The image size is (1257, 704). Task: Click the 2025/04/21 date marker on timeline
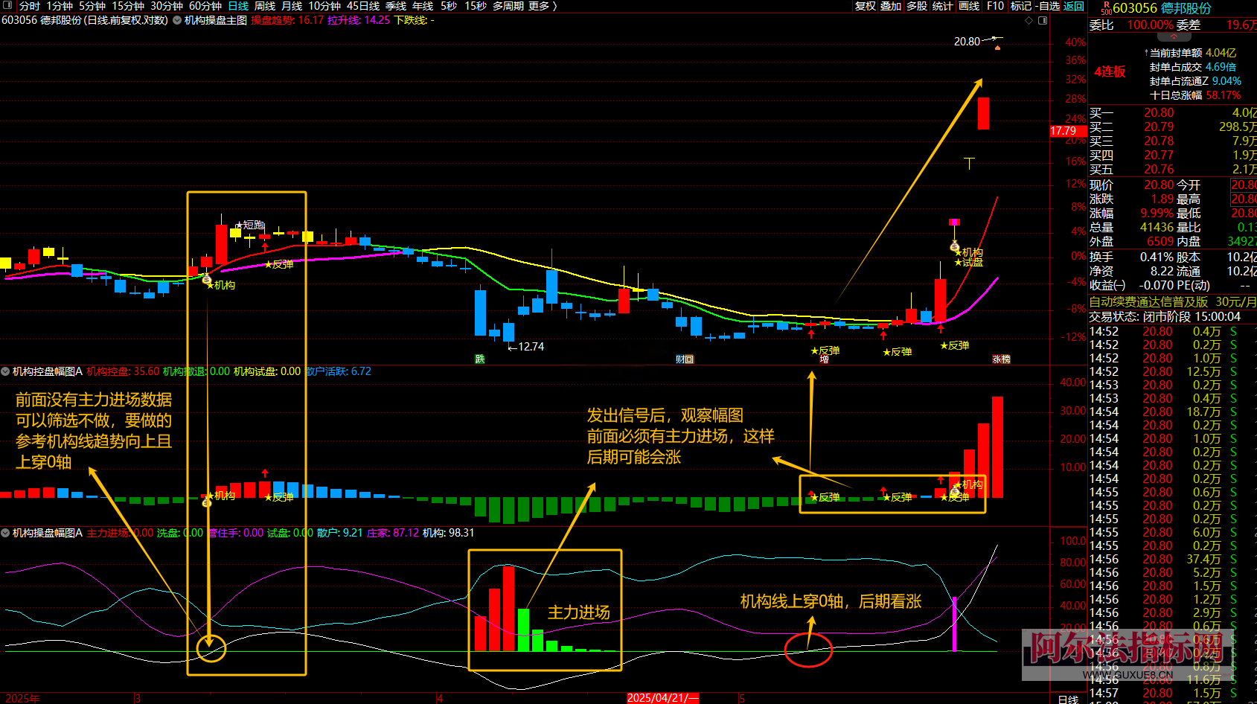pos(662,698)
